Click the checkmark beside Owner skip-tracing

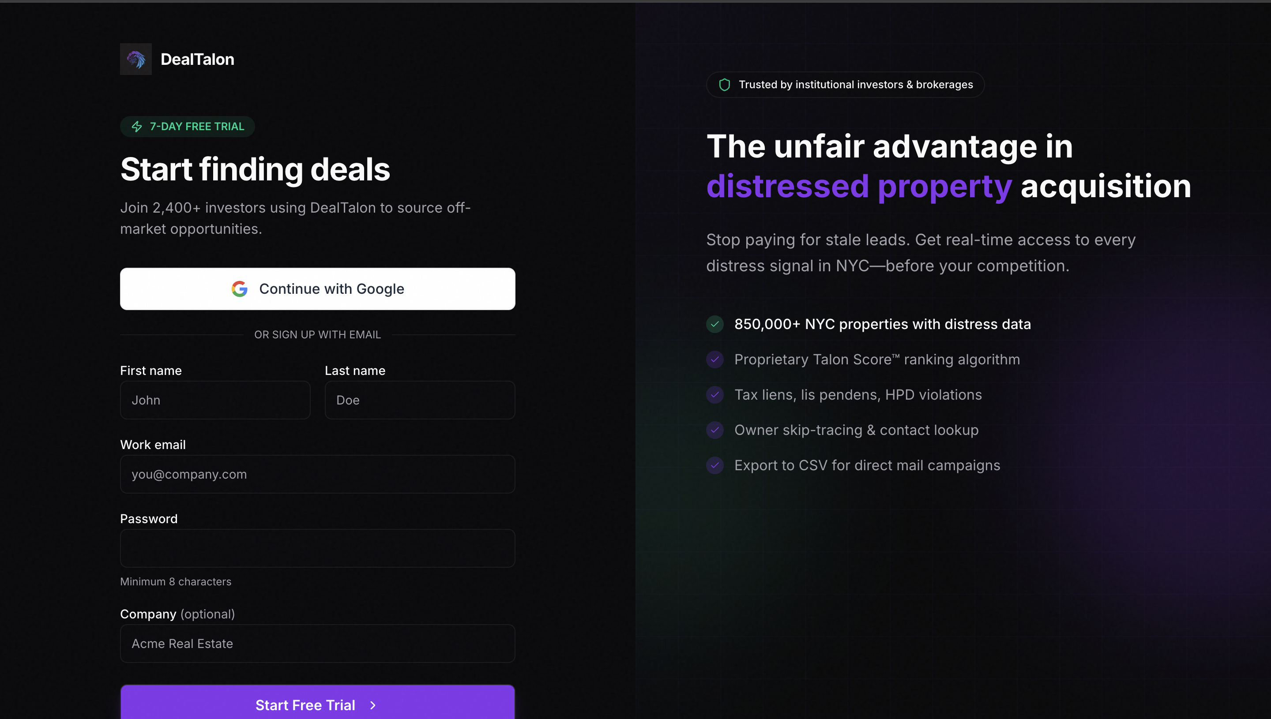(715, 430)
